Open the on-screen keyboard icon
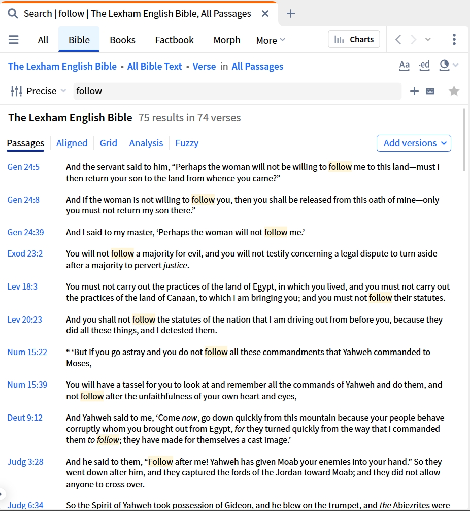 pyautogui.click(x=430, y=91)
